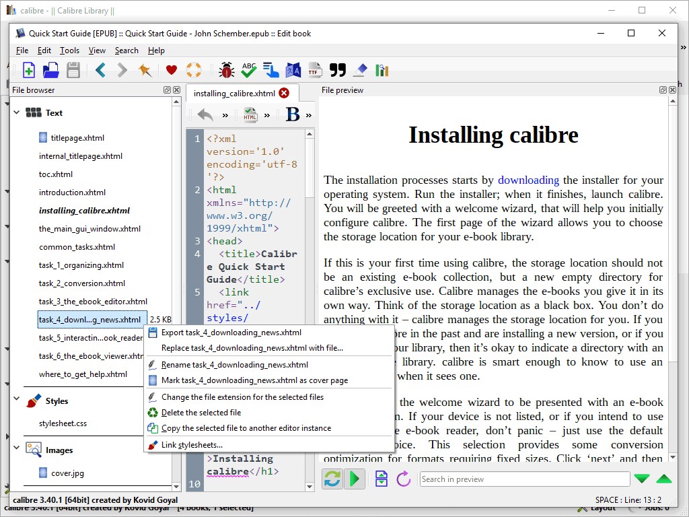The image size is (689, 517).
Task: Choose Replace task_4_downloading_news.xhtml with file
Action: [x=268, y=348]
